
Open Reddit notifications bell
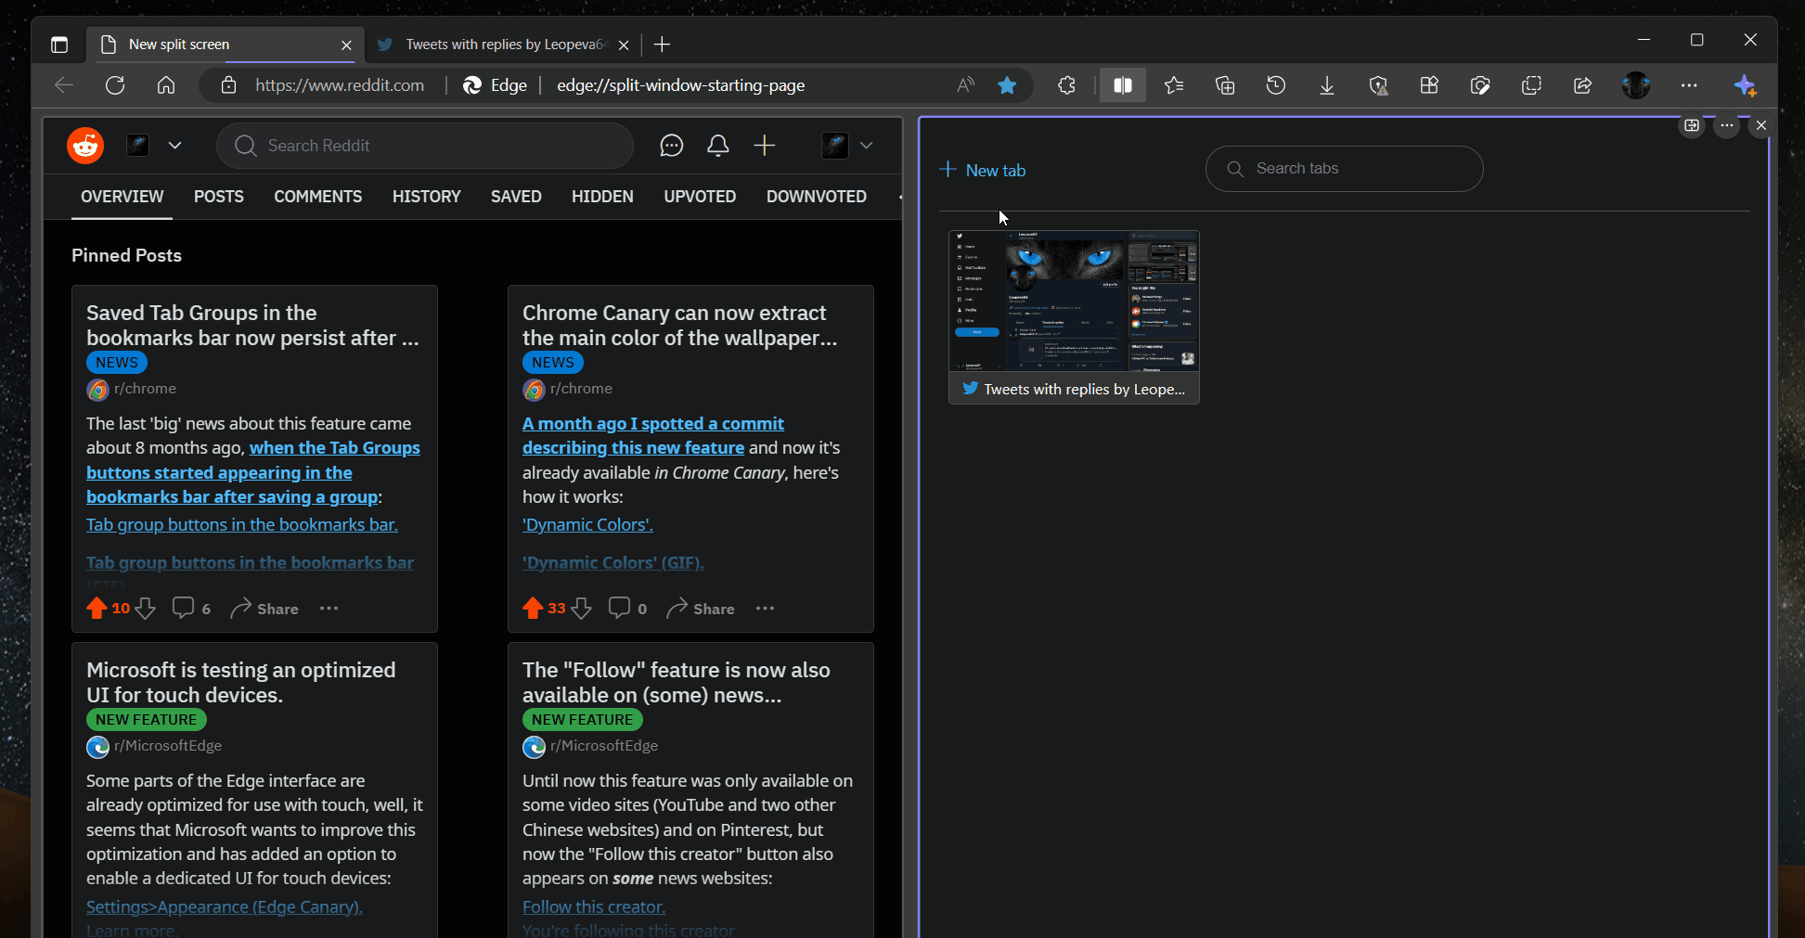717,146
